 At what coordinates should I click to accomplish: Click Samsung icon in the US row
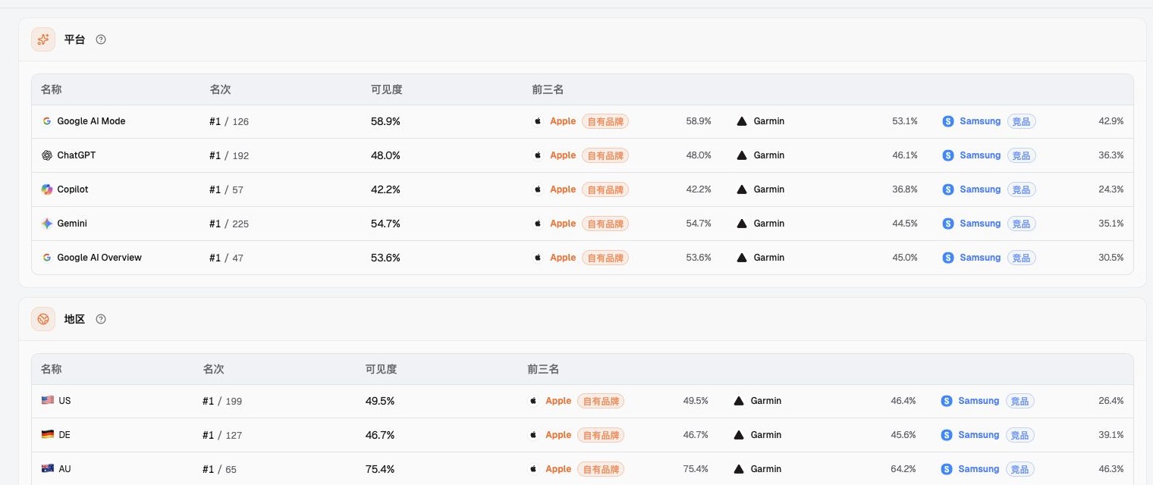pos(947,401)
